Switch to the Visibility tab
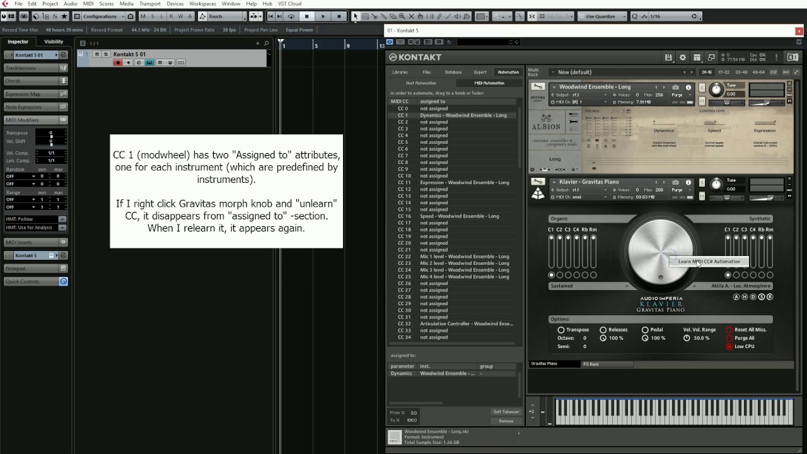Screen dimensions: 807x454 pos(54,42)
